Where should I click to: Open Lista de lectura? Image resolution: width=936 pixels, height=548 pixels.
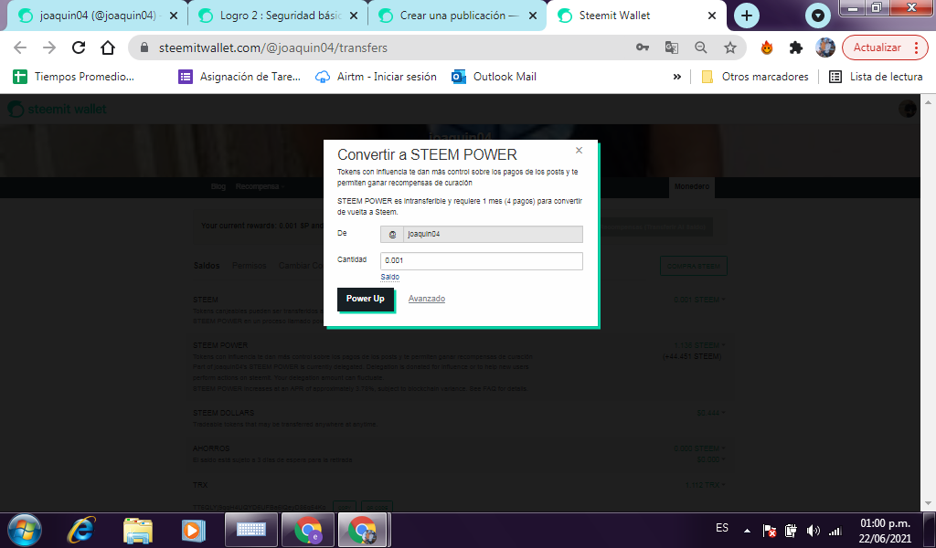[877, 77]
